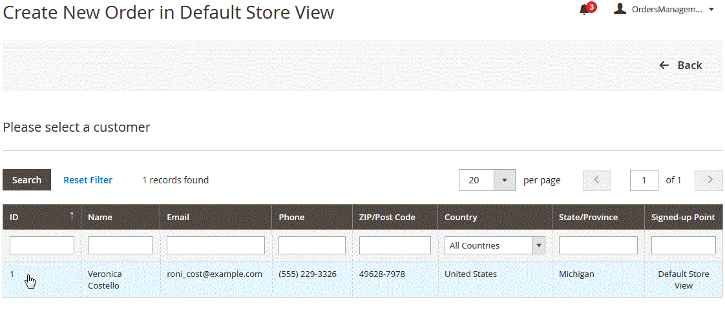
Task: Open the All Countries filter dropdown
Action: (x=495, y=245)
